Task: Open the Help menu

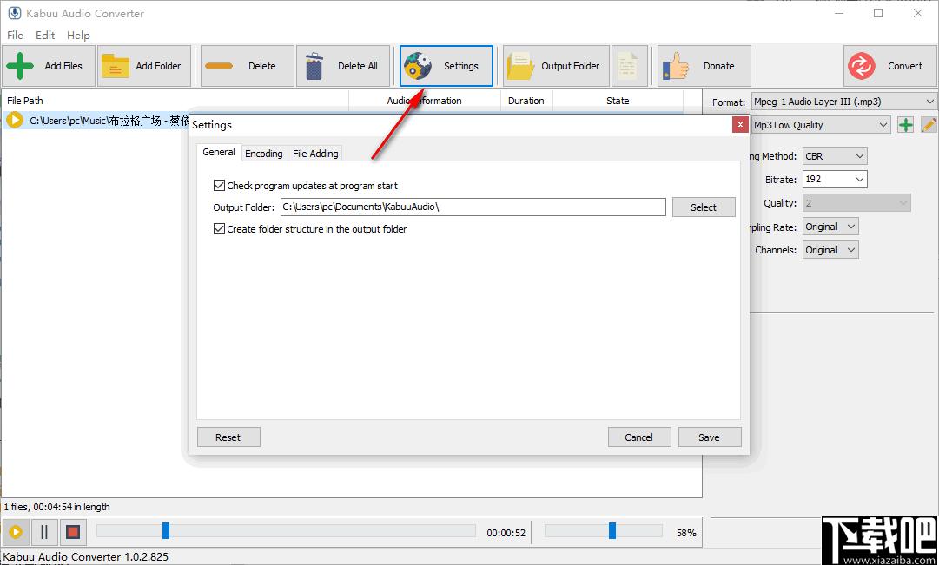Action: [78, 35]
